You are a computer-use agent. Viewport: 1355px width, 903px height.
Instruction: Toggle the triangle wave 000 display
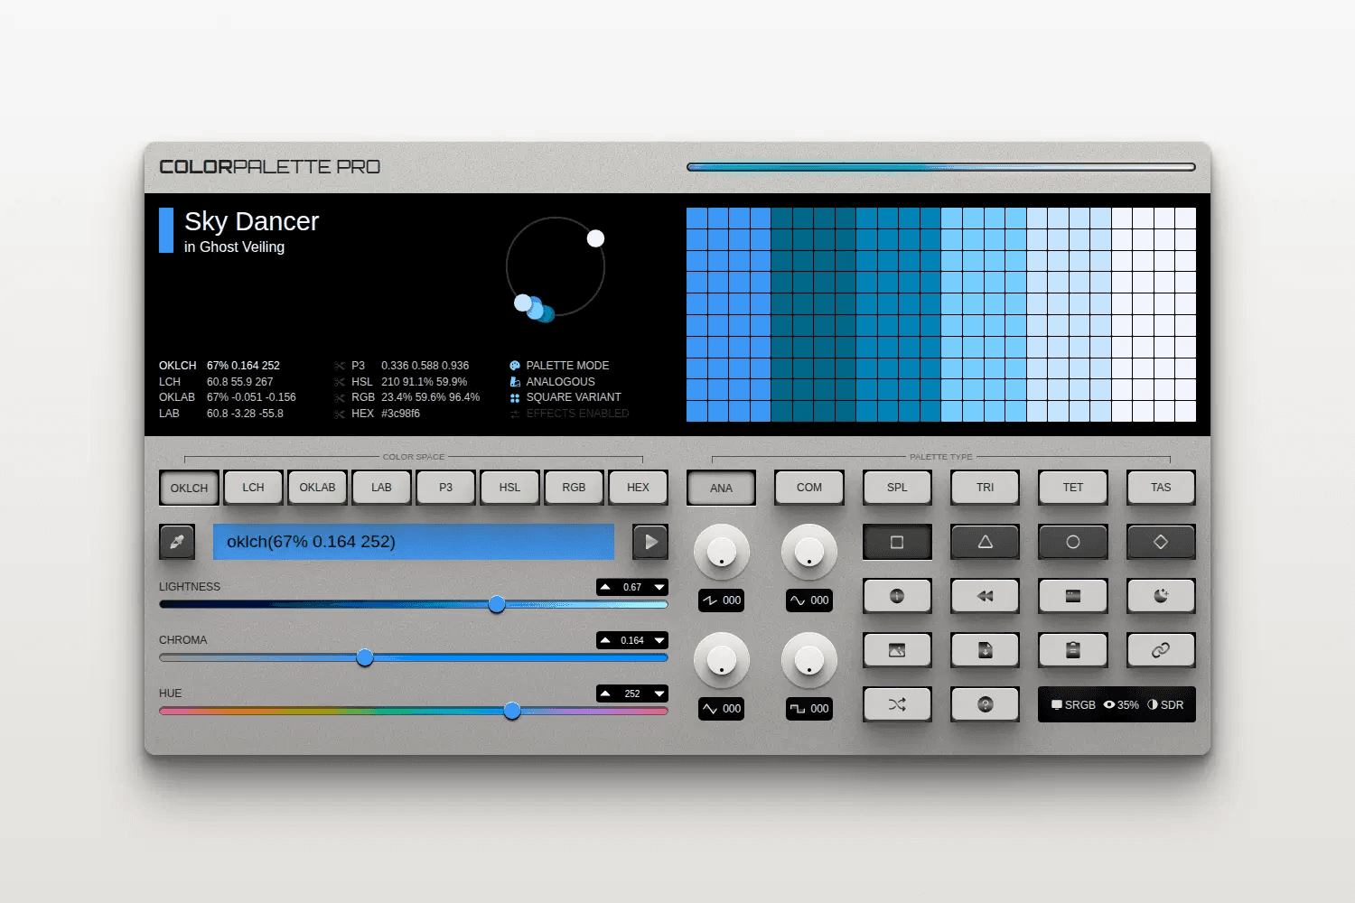click(x=721, y=709)
